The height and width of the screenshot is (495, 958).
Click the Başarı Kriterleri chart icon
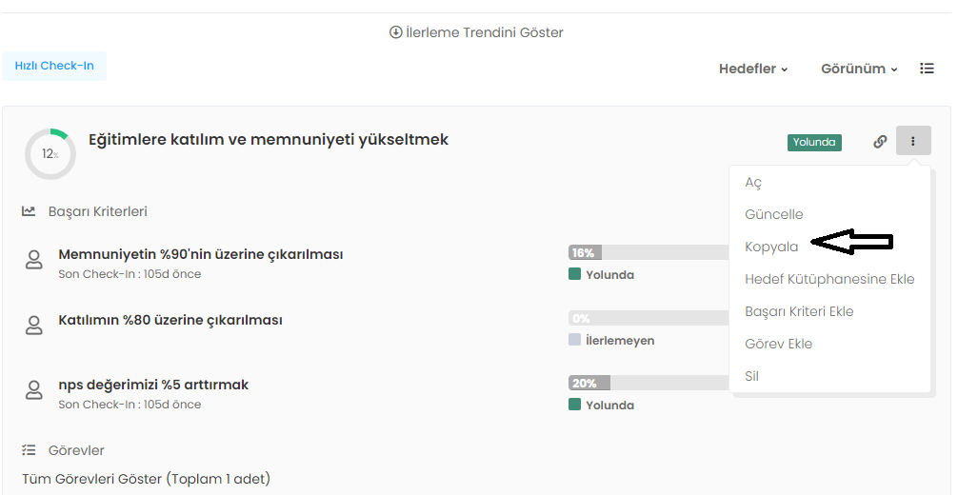point(30,211)
